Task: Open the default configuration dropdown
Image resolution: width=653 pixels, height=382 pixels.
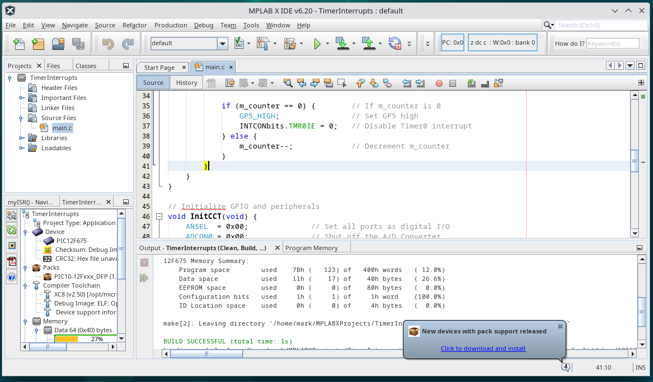Action: coord(223,44)
